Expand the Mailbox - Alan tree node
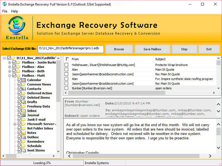Screen dimensions: 222x166 pos(10,67)
